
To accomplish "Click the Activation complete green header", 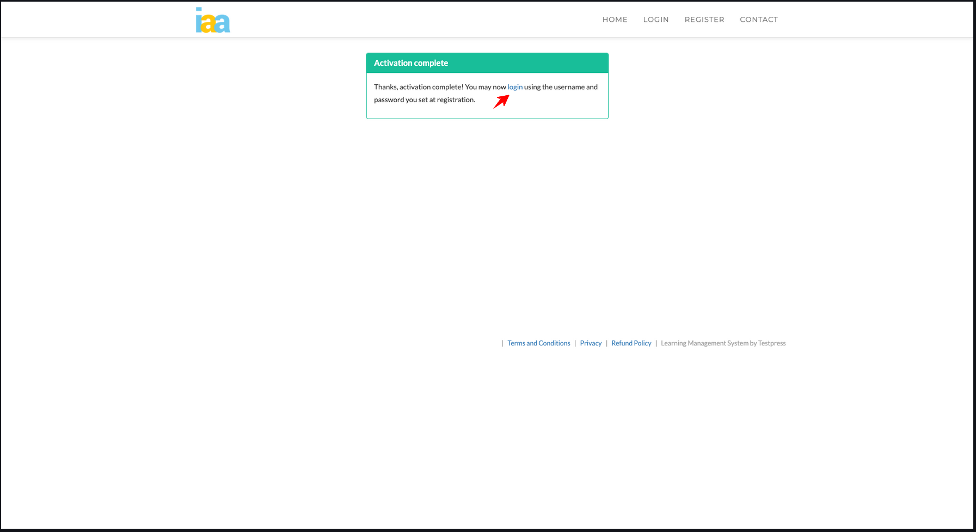I will coord(487,63).
